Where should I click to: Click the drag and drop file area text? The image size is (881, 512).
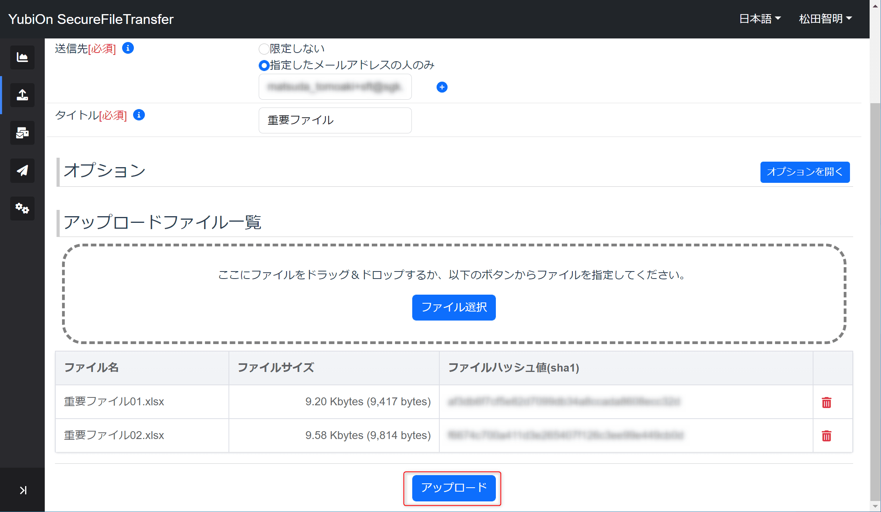[x=451, y=275]
